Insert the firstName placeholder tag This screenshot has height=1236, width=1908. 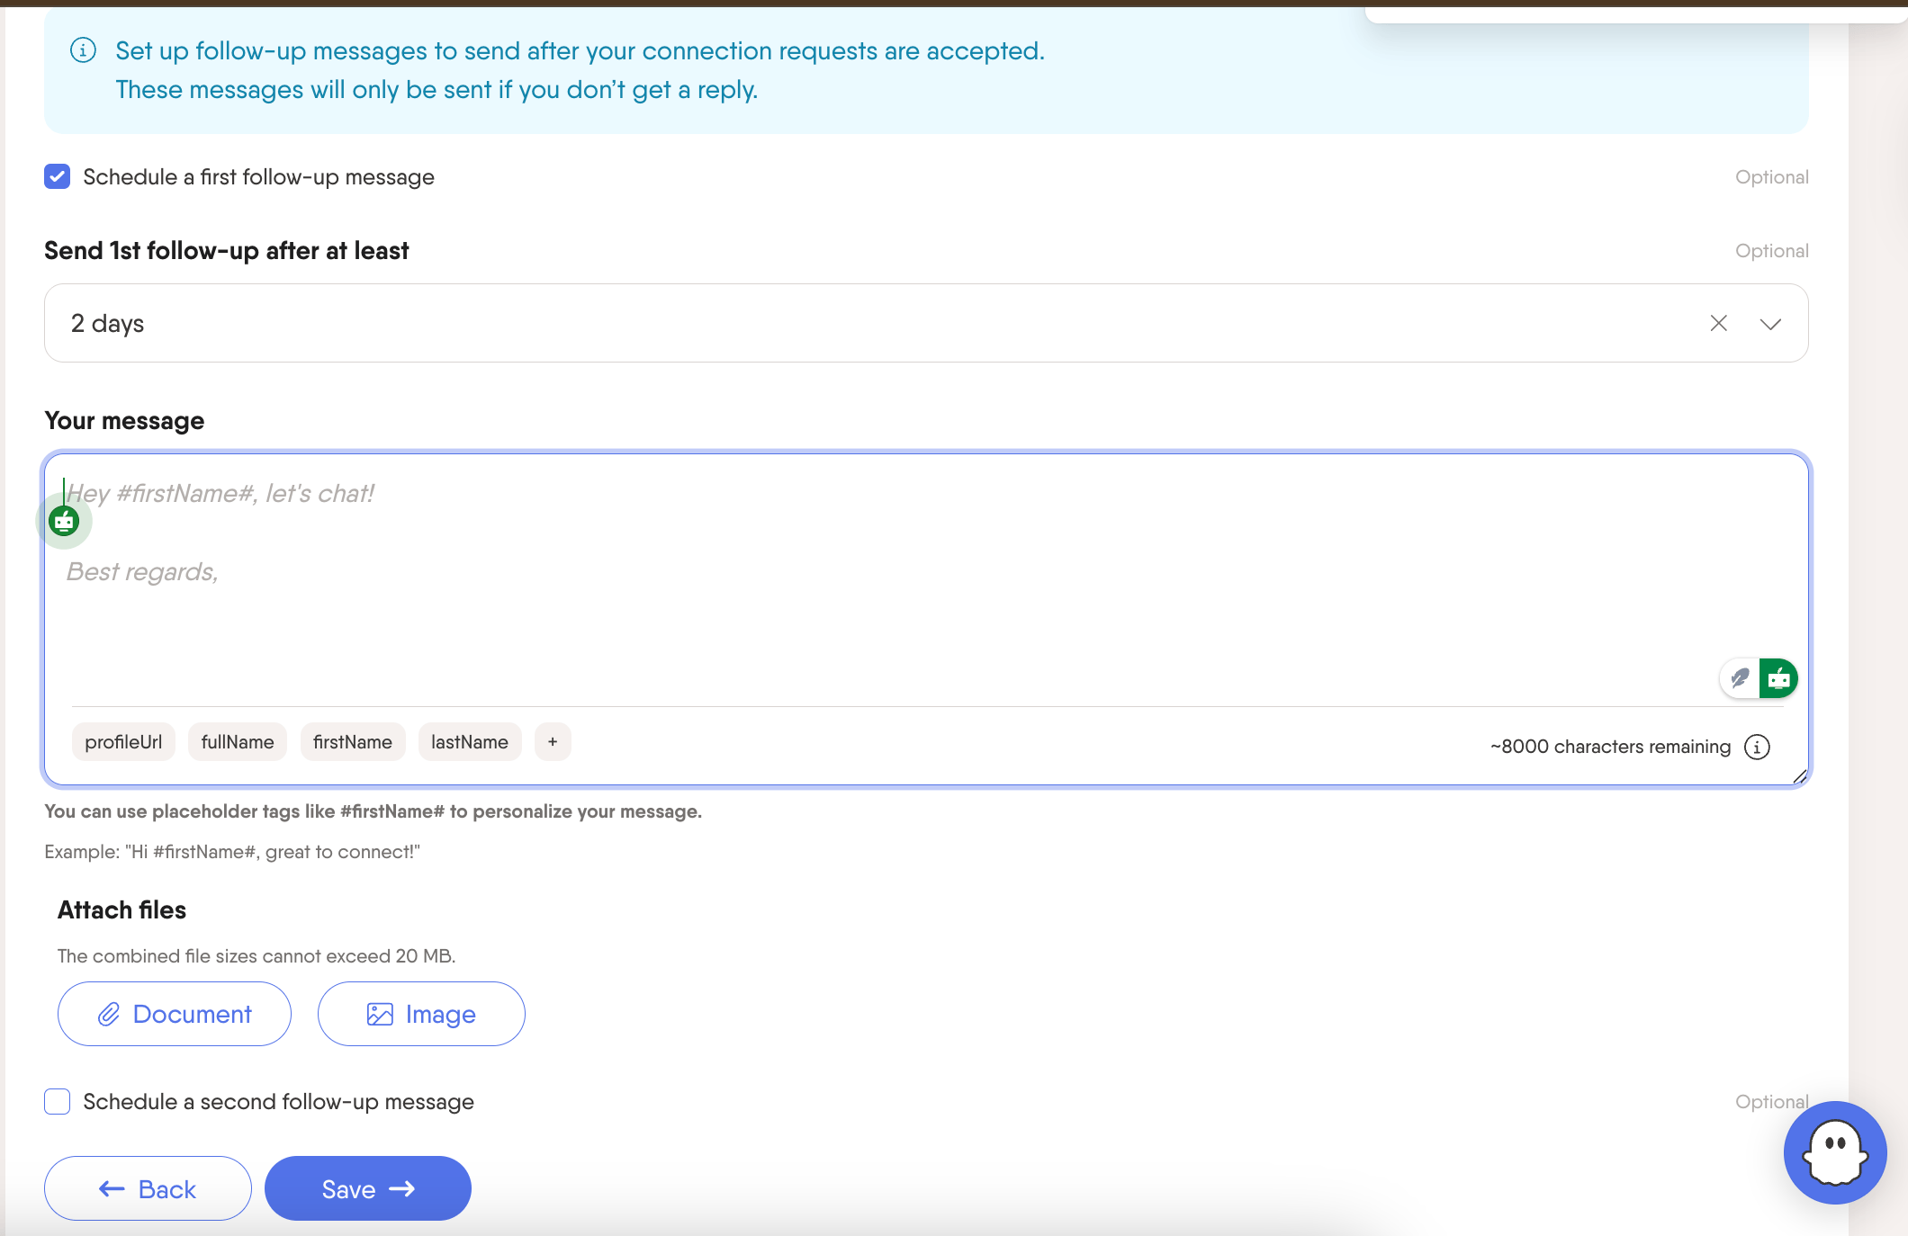(x=353, y=742)
